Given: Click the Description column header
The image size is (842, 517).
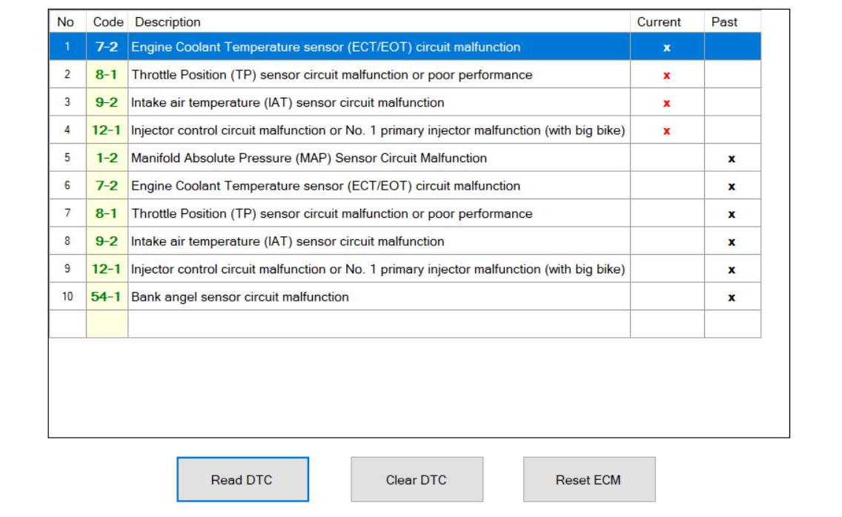Looking at the screenshot, I should [x=168, y=22].
